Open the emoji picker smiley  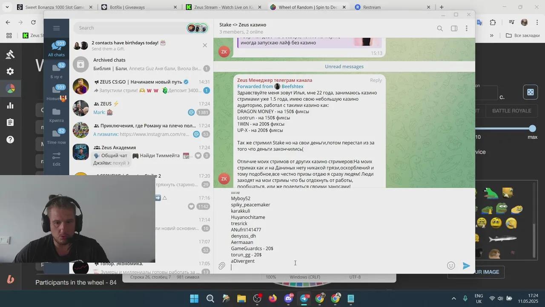[451, 266]
